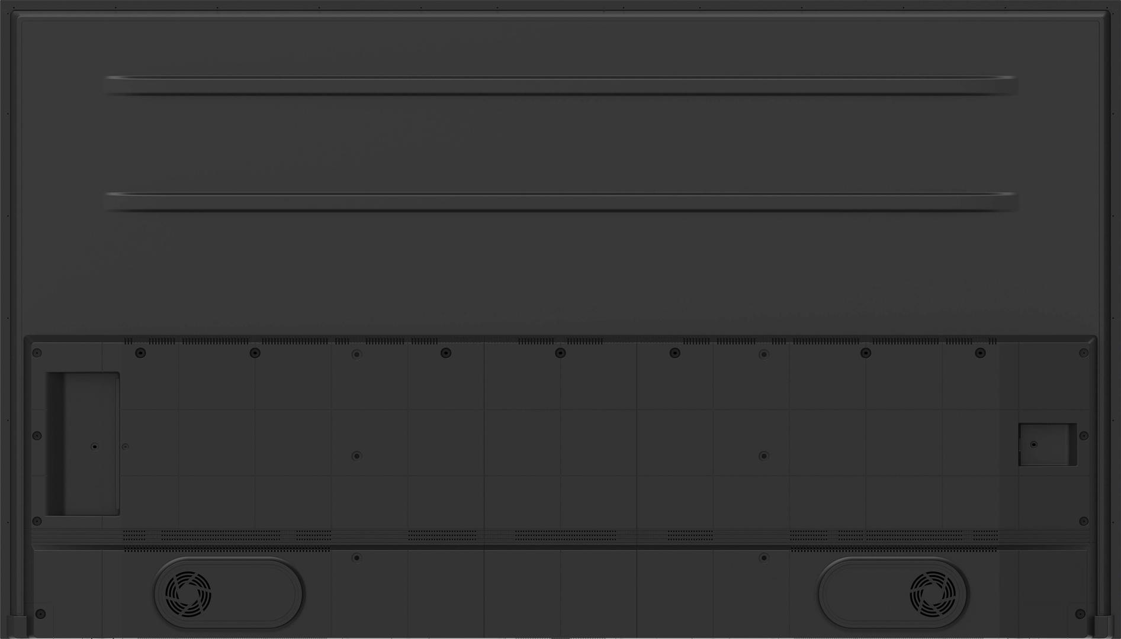Select the upper horizontal handle bar

pyautogui.click(x=560, y=85)
